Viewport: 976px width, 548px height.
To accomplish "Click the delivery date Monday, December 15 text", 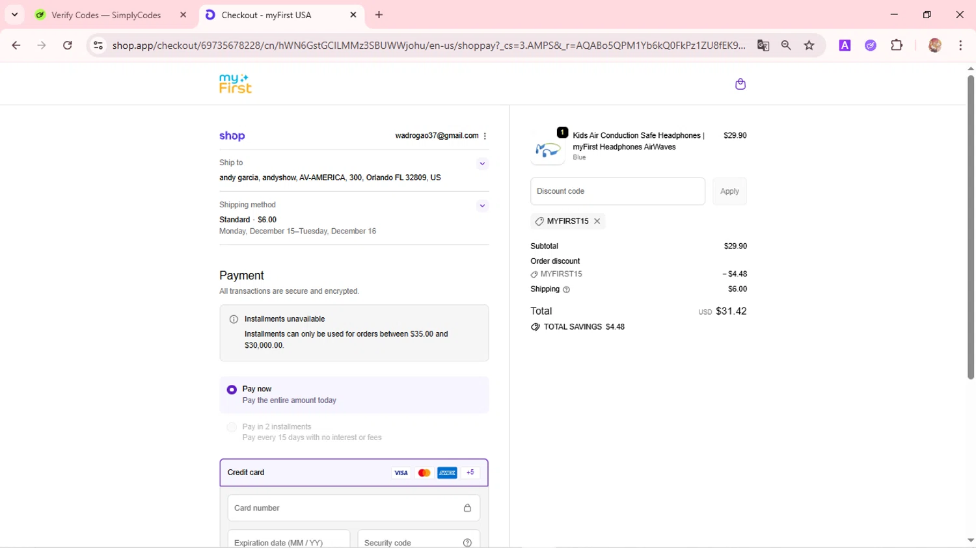I will pos(297,231).
